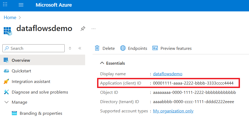The image size is (249, 119).
Task: Go to the Home breadcrumb
Action: click(10, 17)
